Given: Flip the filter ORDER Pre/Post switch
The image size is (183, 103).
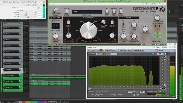Looking at the screenshot, I should (x=123, y=24).
